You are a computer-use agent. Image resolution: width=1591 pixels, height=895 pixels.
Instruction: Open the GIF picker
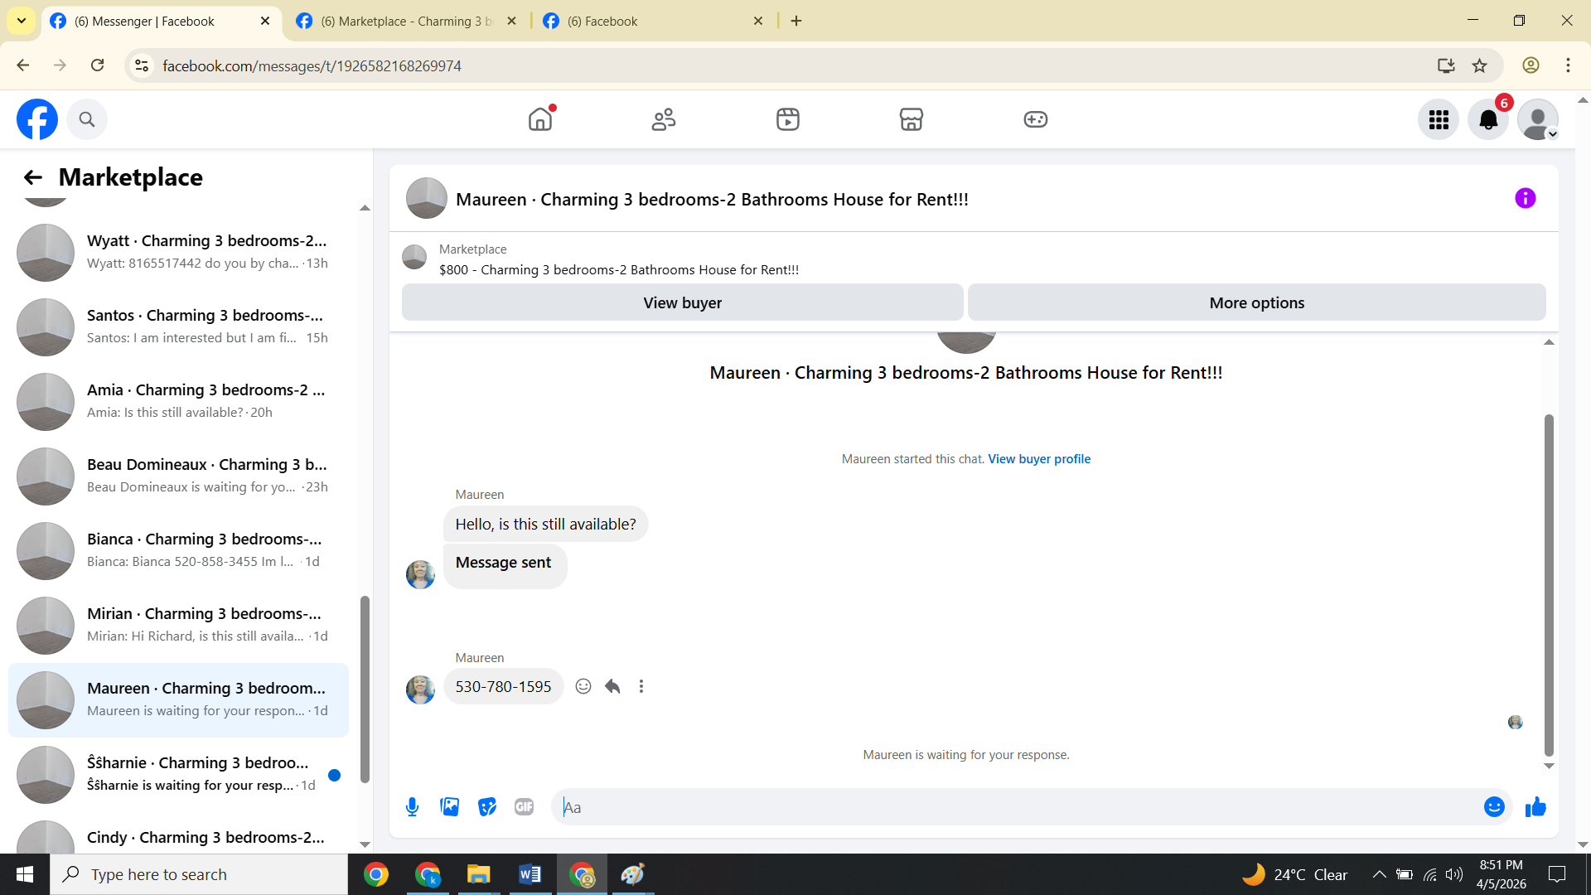524,807
